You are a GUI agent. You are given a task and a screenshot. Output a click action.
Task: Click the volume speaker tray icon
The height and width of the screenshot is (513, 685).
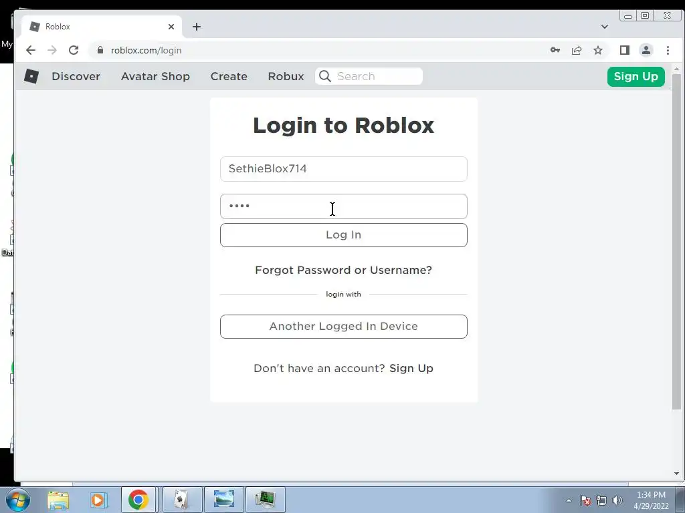point(617,500)
